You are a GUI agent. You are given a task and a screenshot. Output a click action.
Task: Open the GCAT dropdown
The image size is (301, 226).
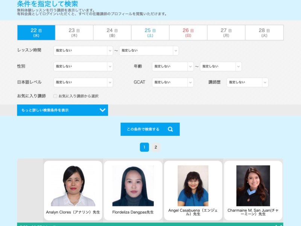point(172,82)
